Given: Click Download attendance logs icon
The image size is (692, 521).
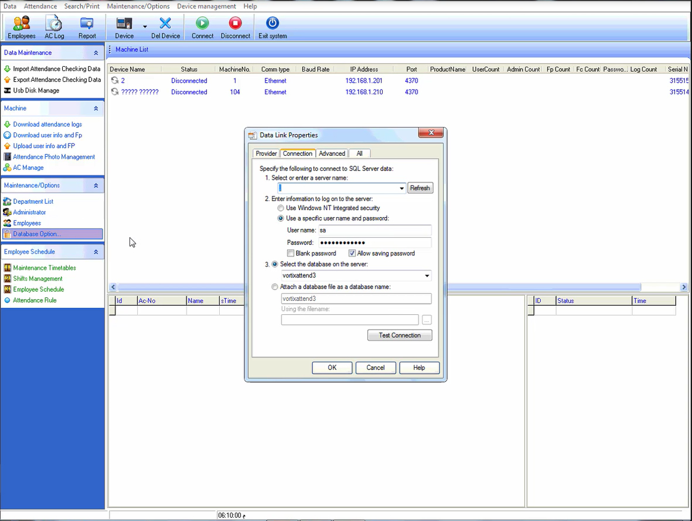Looking at the screenshot, I should (7, 124).
